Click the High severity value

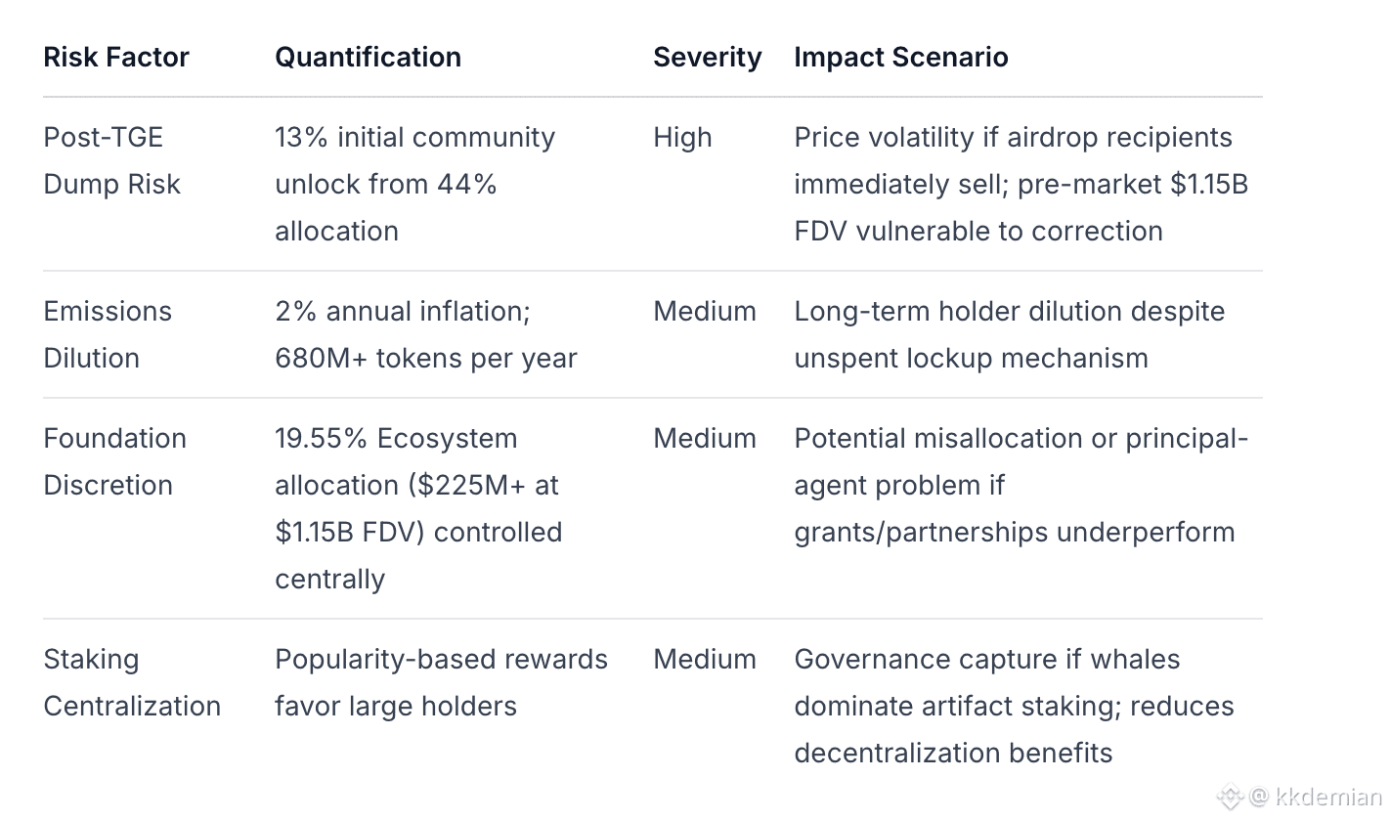pyautogui.click(x=682, y=137)
